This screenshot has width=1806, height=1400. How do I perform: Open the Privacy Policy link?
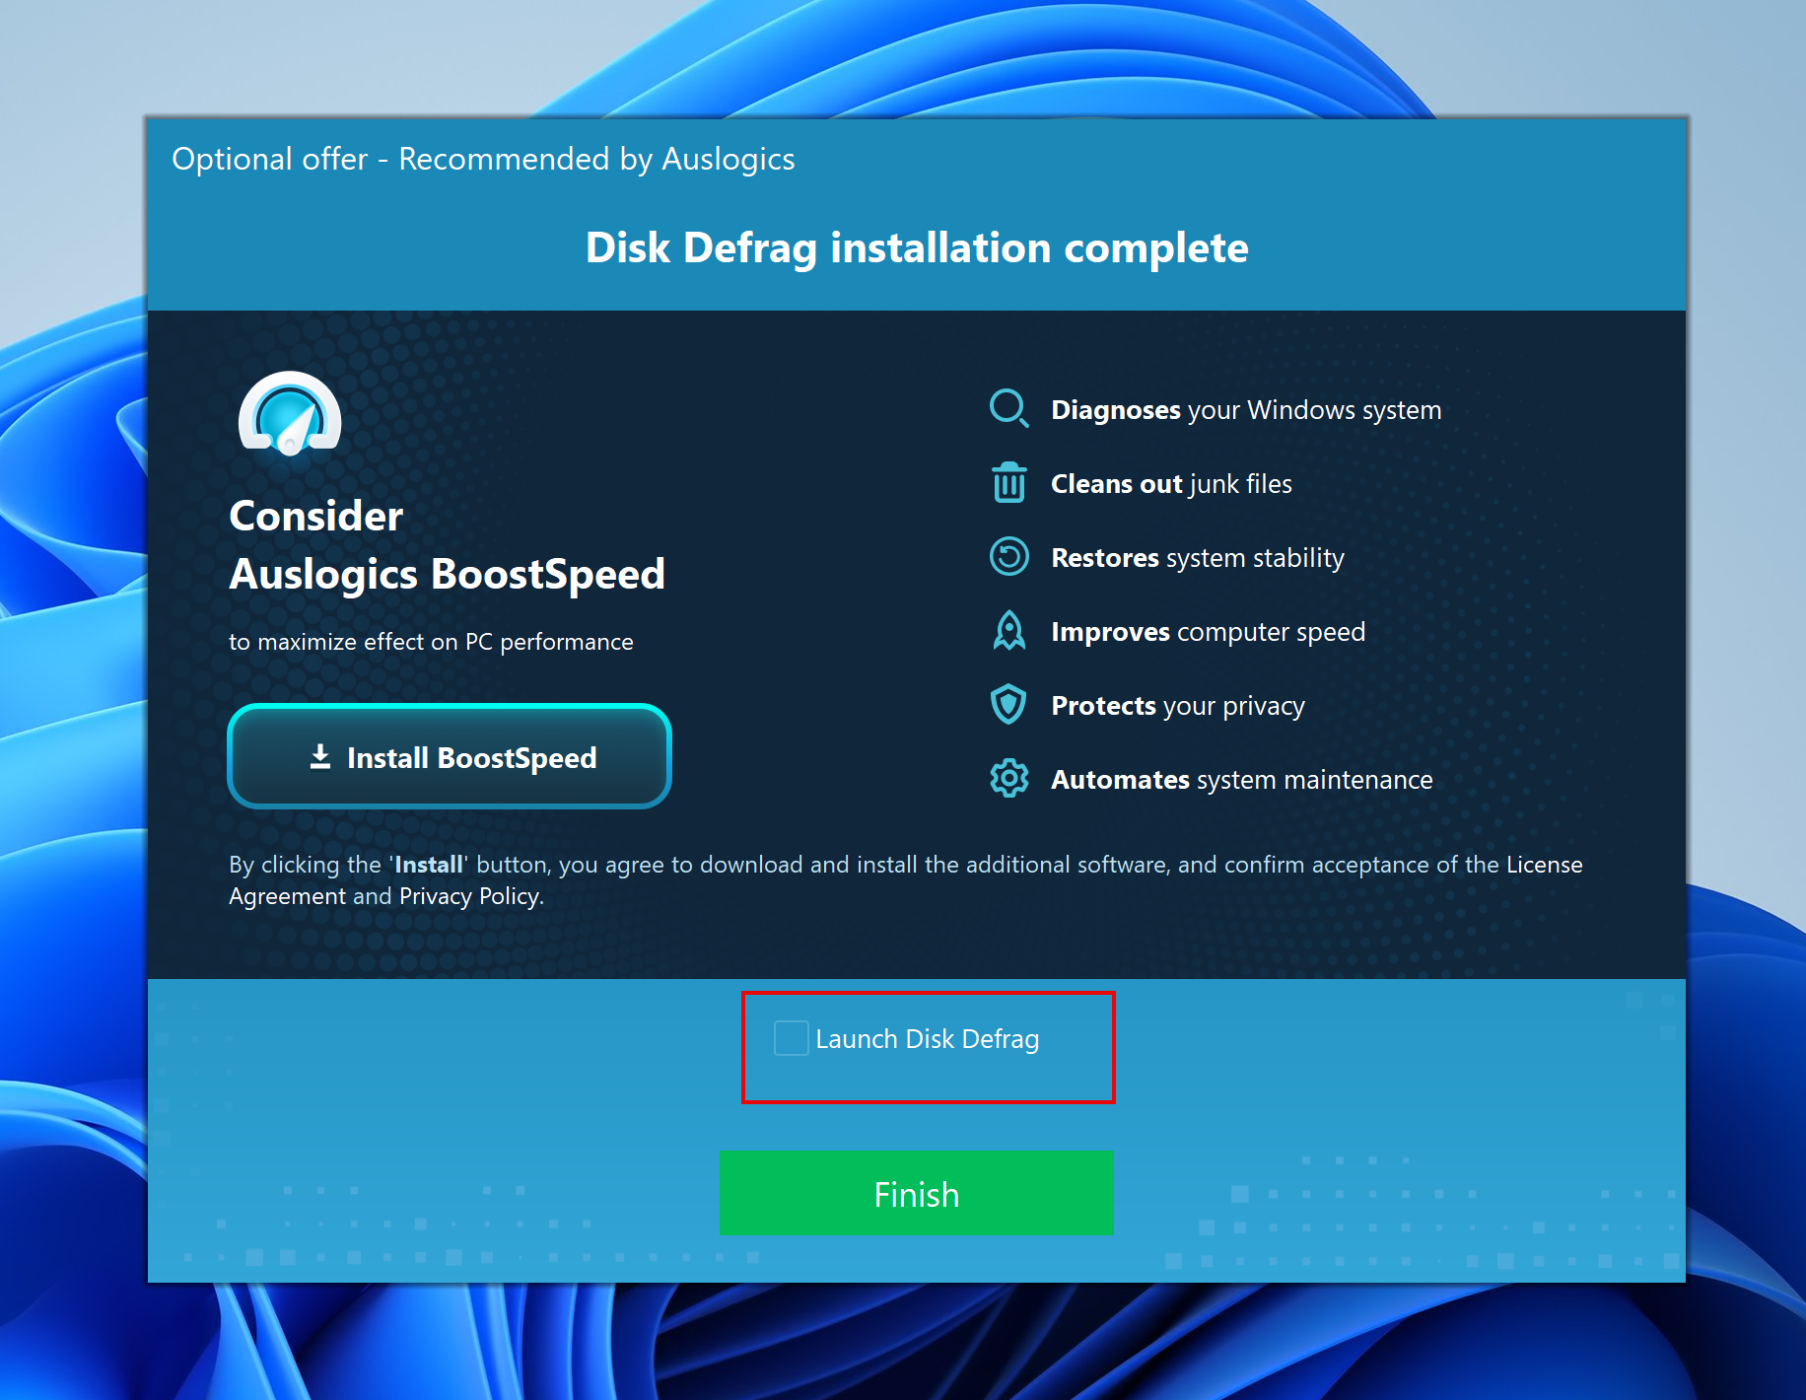470,896
